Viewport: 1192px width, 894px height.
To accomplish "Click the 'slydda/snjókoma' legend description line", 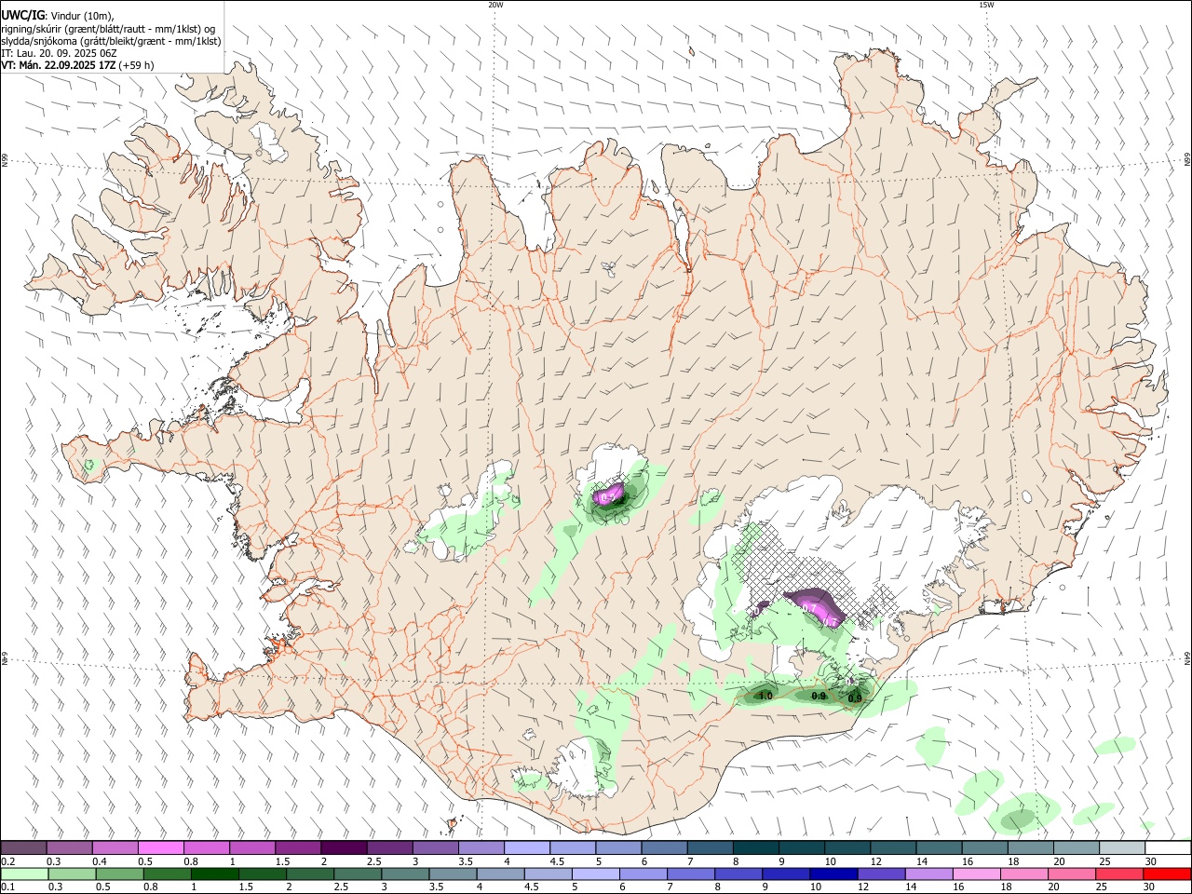I will [111, 41].
